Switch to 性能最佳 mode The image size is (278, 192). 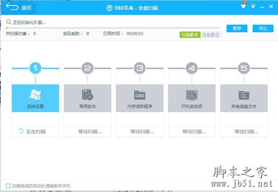[x=211, y=34]
